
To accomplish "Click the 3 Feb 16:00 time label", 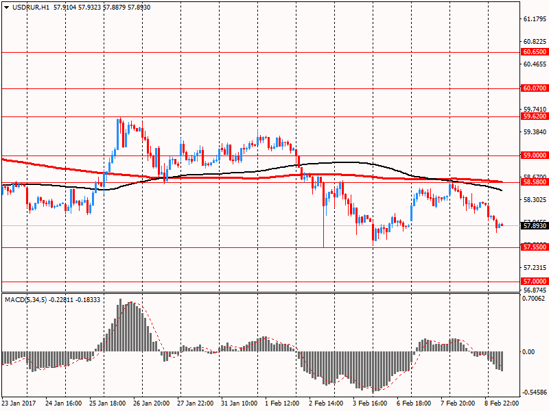I will click(371, 403).
